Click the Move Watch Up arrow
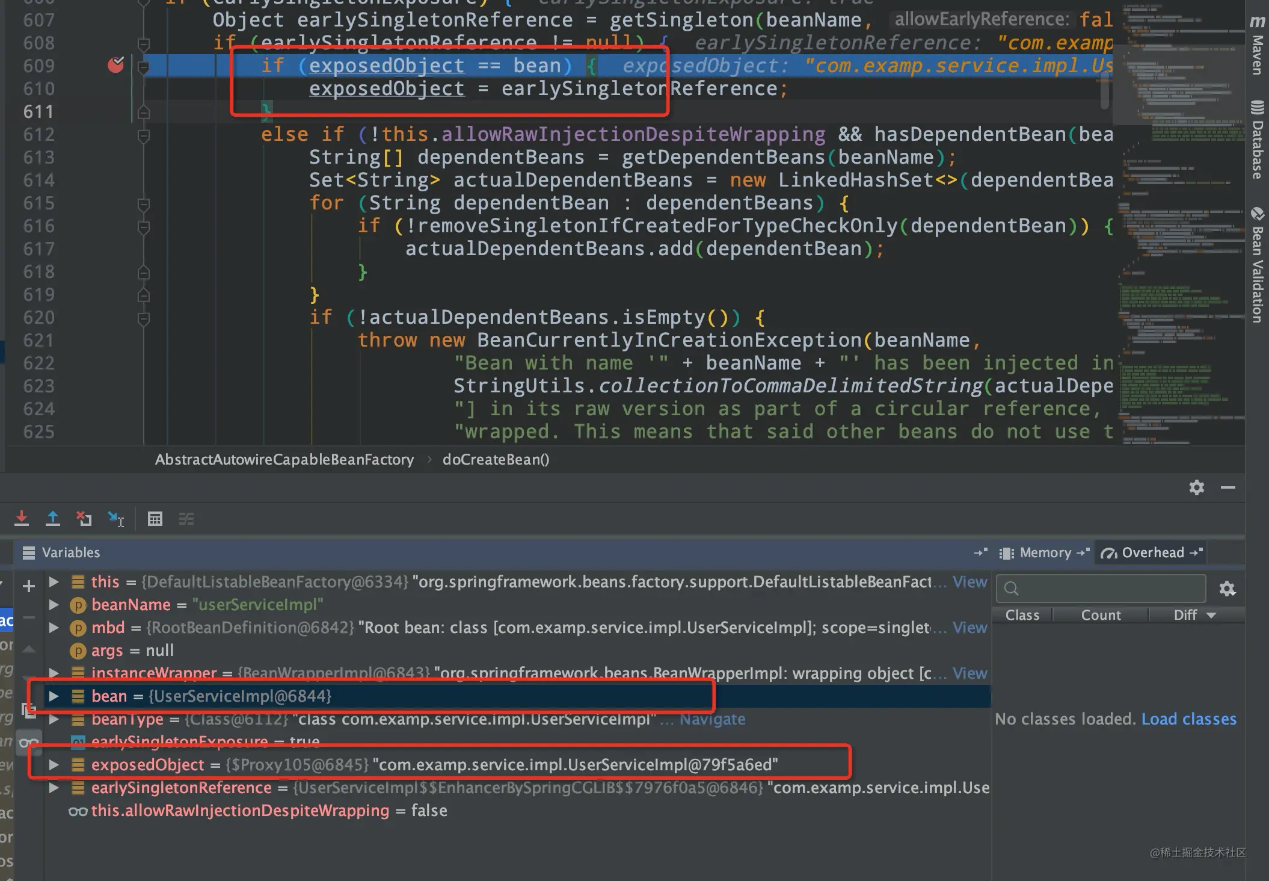 (x=29, y=649)
